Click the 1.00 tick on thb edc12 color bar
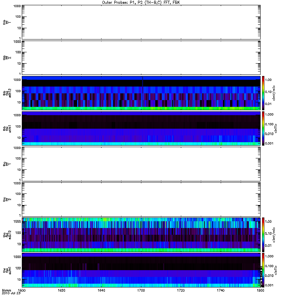Image resolution: width=282 pixels, height=301 pixels. click(x=268, y=80)
